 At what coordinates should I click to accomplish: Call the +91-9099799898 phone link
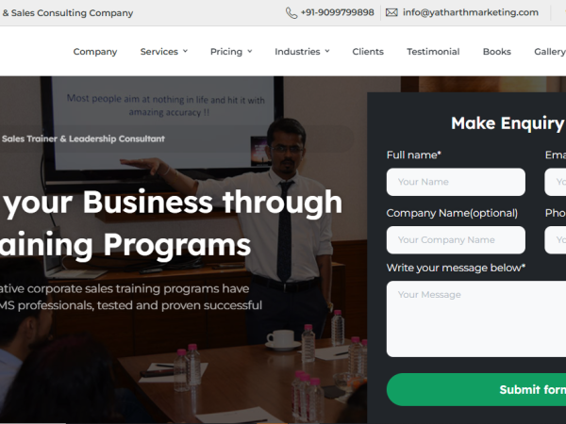[x=337, y=12]
